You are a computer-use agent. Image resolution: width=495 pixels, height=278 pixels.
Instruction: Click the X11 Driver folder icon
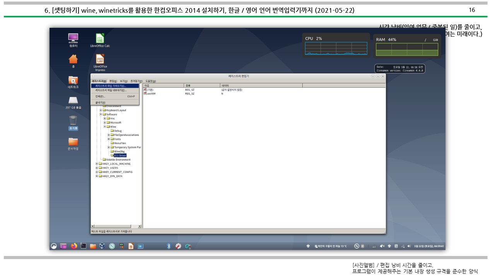[x=112, y=155]
